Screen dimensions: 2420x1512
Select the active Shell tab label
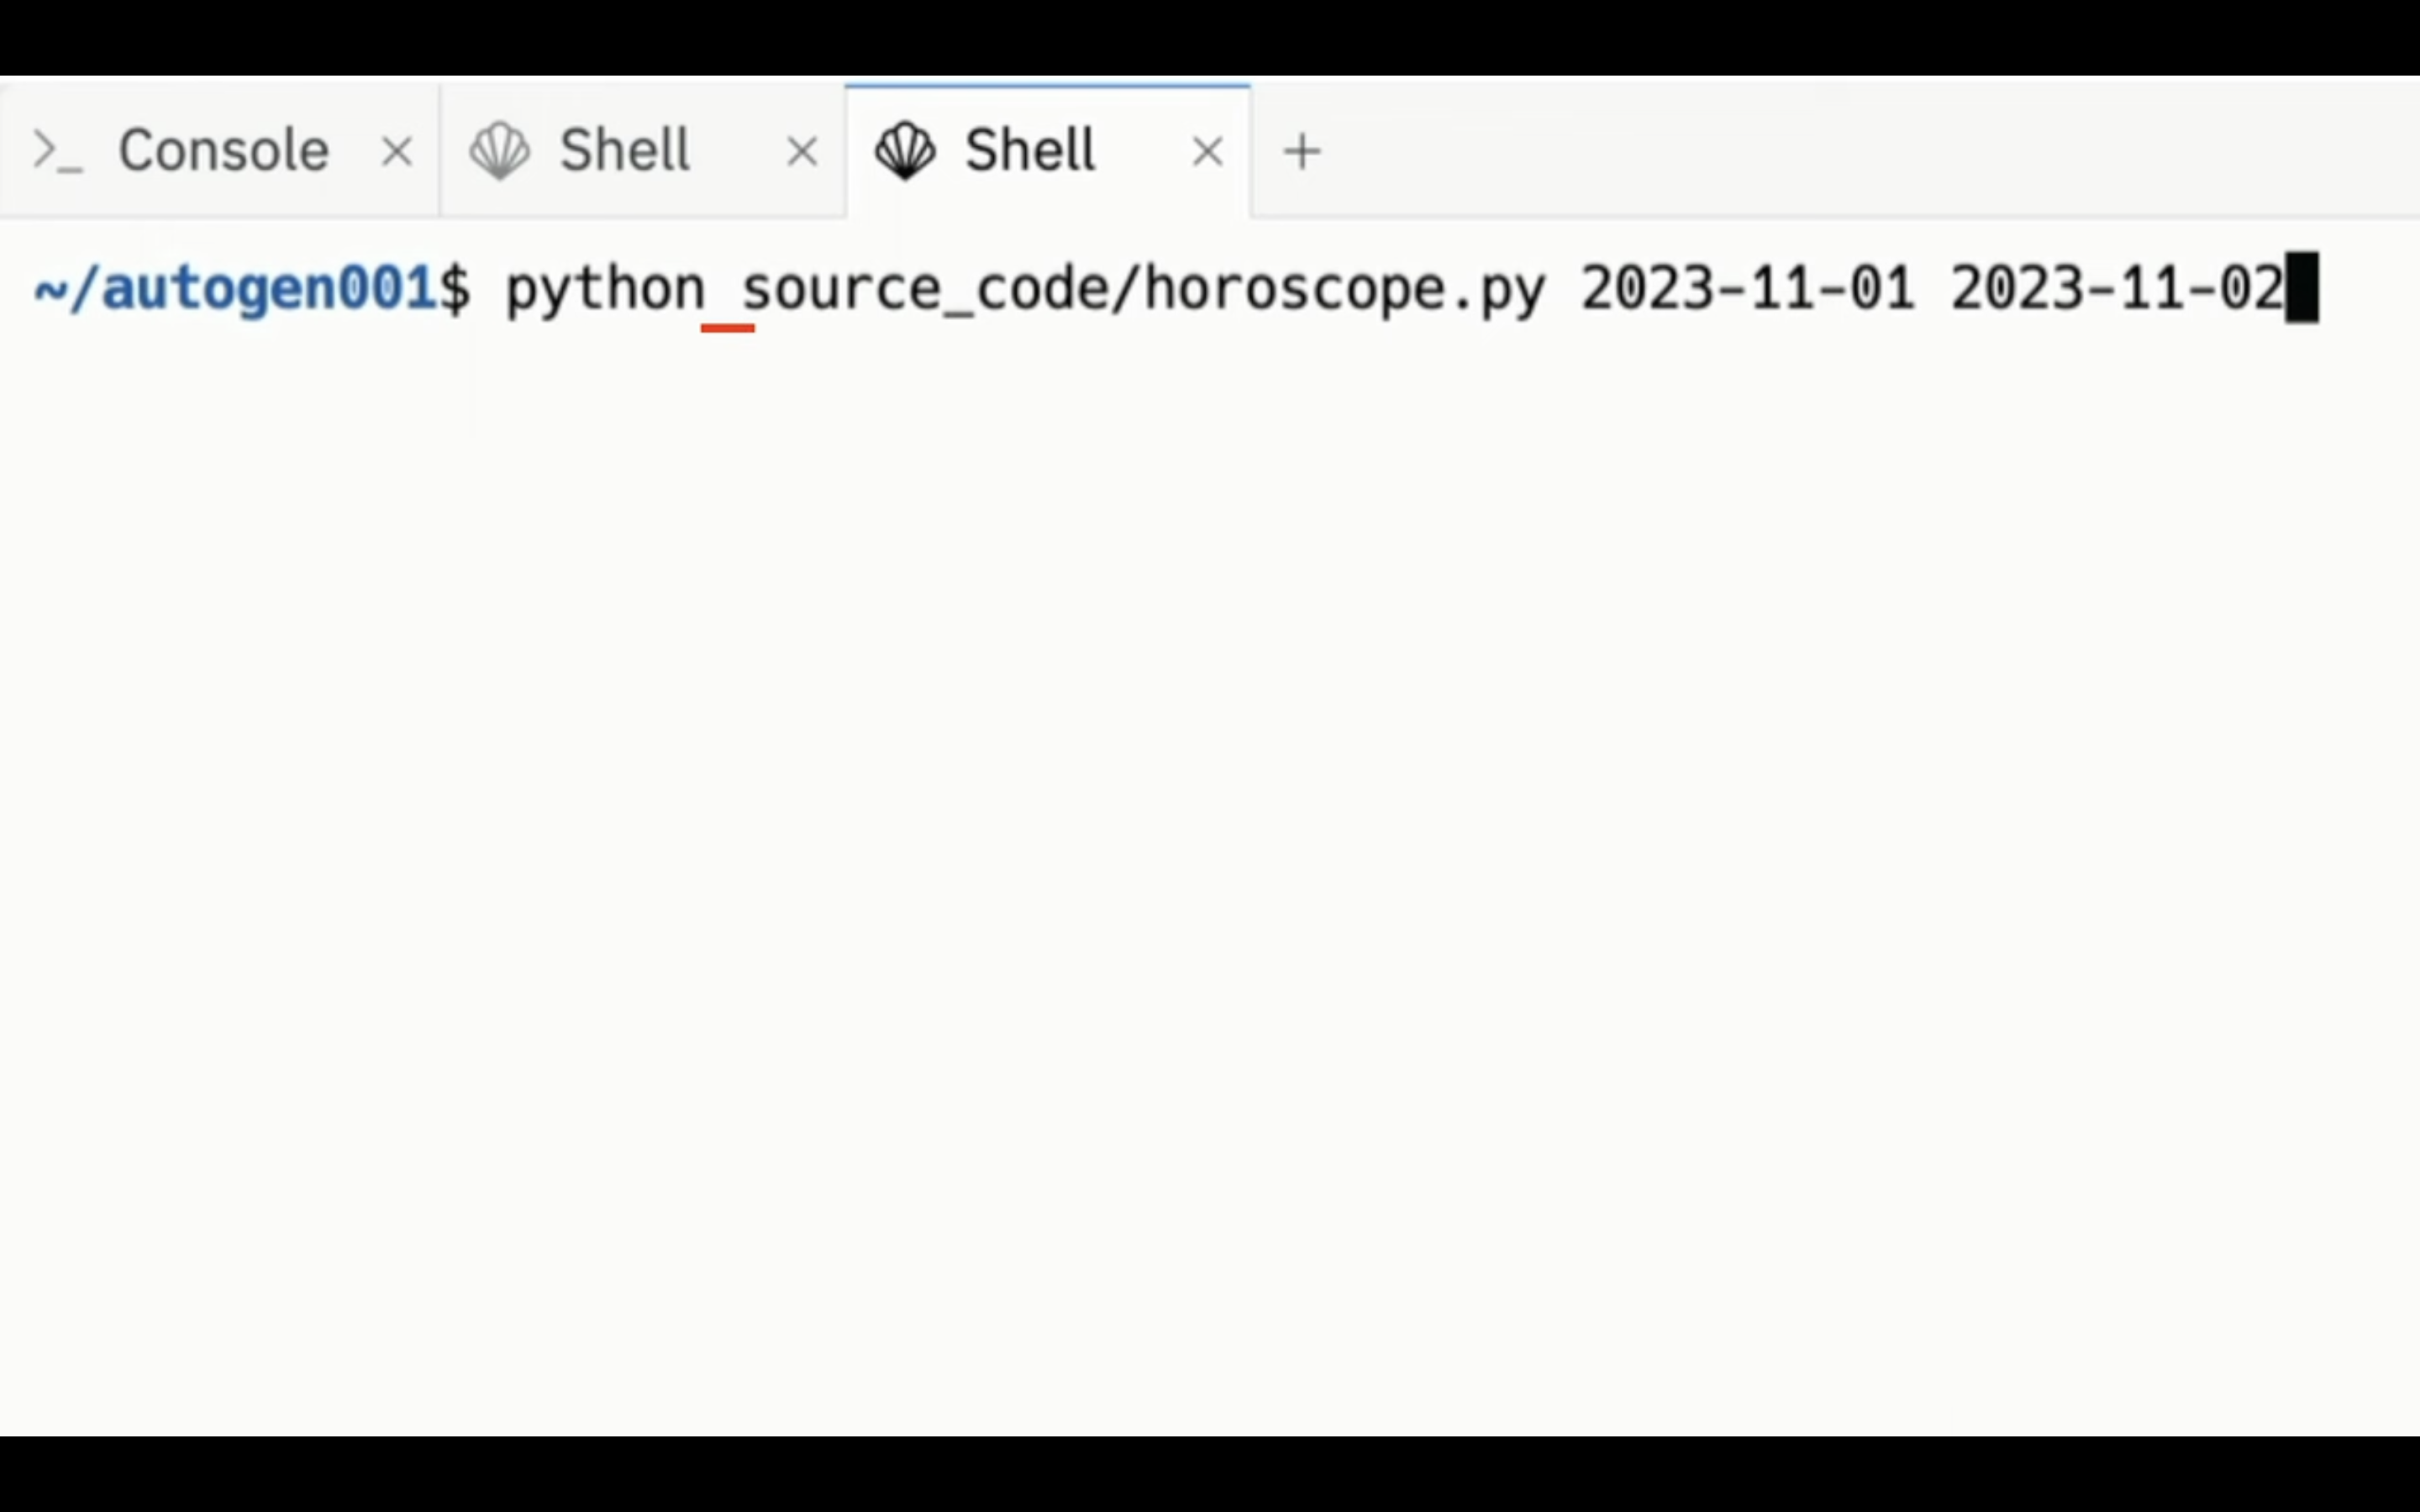point(1029,151)
